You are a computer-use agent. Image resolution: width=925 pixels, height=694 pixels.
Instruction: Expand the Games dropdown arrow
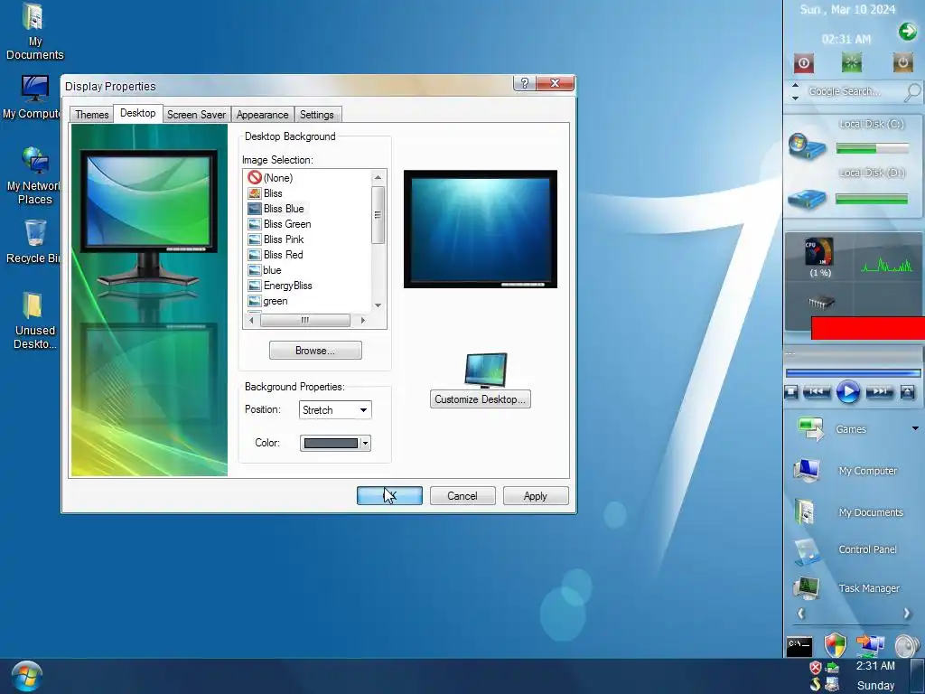pyautogui.click(x=915, y=428)
